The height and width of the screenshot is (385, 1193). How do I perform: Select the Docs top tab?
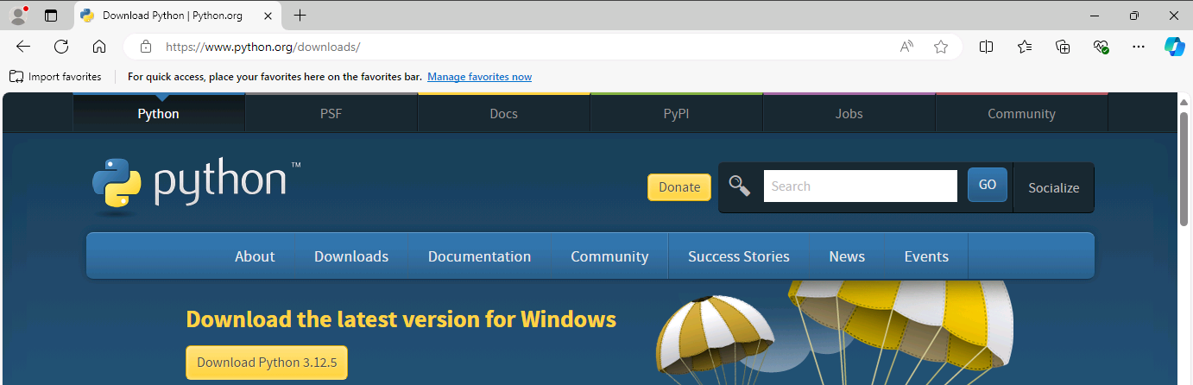click(x=504, y=113)
